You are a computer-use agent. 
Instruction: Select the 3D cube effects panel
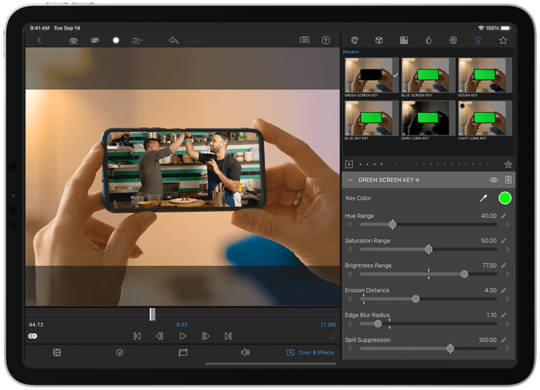coord(379,40)
